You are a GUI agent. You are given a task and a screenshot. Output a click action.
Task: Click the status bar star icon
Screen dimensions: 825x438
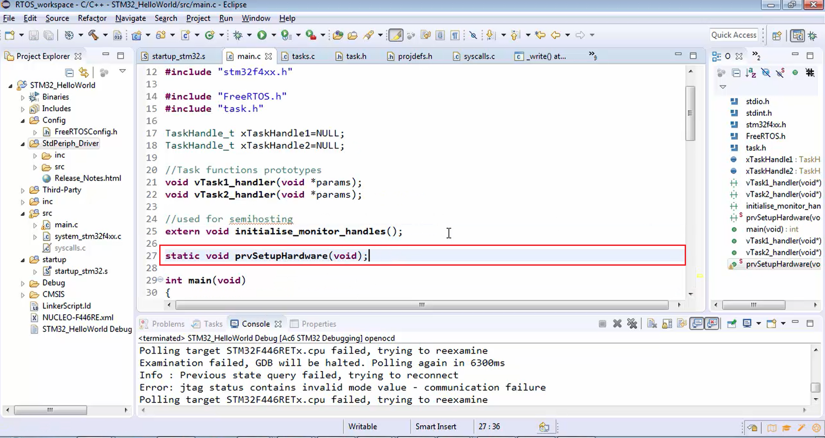[x=816, y=428]
